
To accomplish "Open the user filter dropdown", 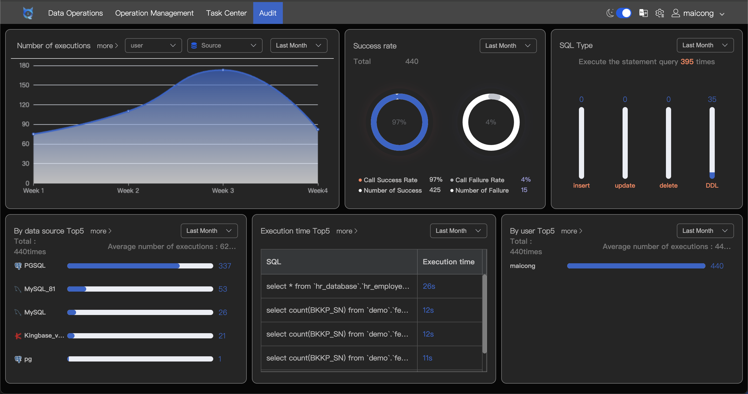I will pyautogui.click(x=153, y=46).
